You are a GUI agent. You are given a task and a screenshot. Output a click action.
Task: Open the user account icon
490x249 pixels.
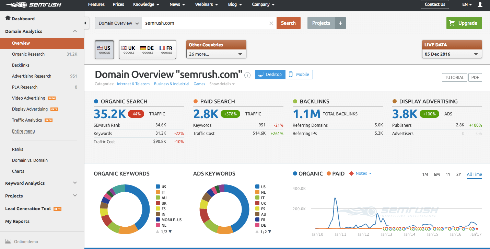pyautogui.click(x=480, y=4)
